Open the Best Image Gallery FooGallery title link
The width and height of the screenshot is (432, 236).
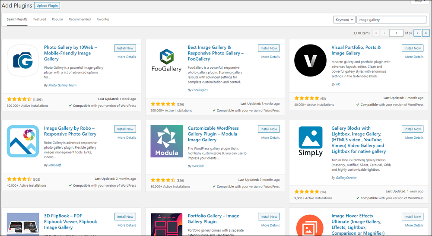(216, 53)
